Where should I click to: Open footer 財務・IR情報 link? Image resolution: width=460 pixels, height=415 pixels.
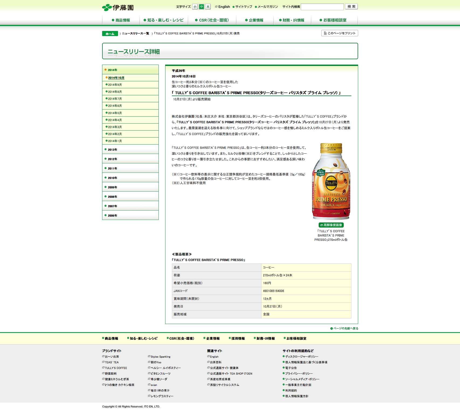[264, 339]
